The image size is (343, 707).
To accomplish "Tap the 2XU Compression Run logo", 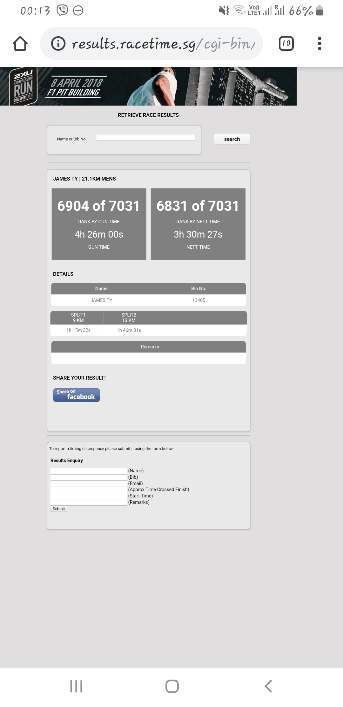I will pyautogui.click(x=23, y=86).
